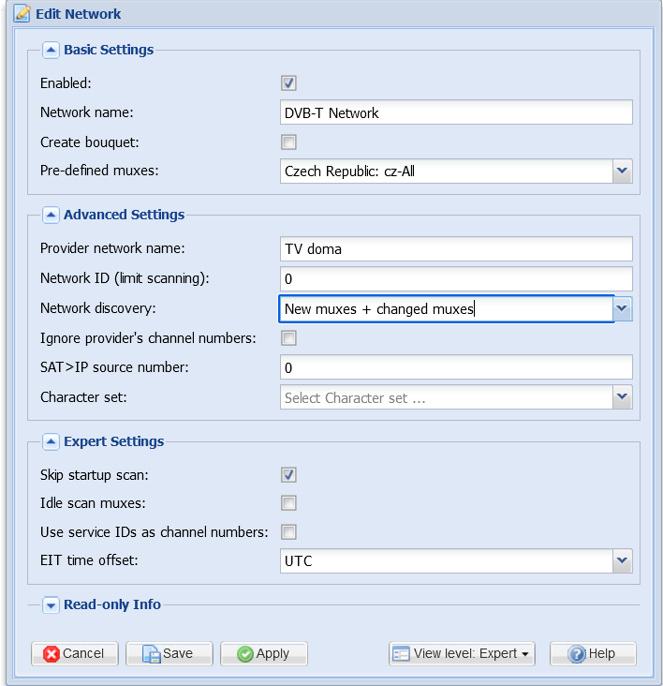Click the Network ID input field

click(456, 278)
